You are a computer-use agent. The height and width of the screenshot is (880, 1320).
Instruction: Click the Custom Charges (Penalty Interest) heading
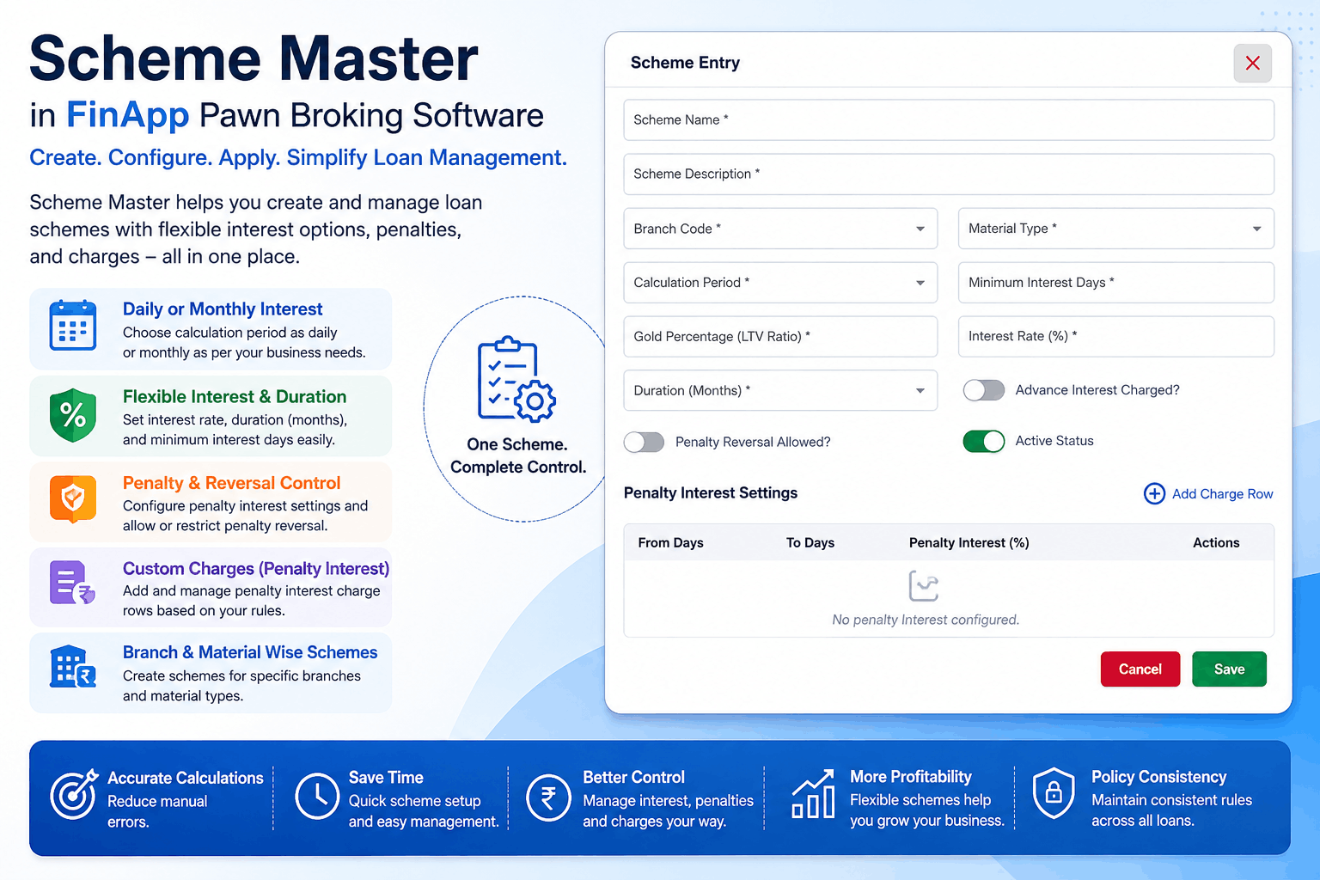[256, 569]
